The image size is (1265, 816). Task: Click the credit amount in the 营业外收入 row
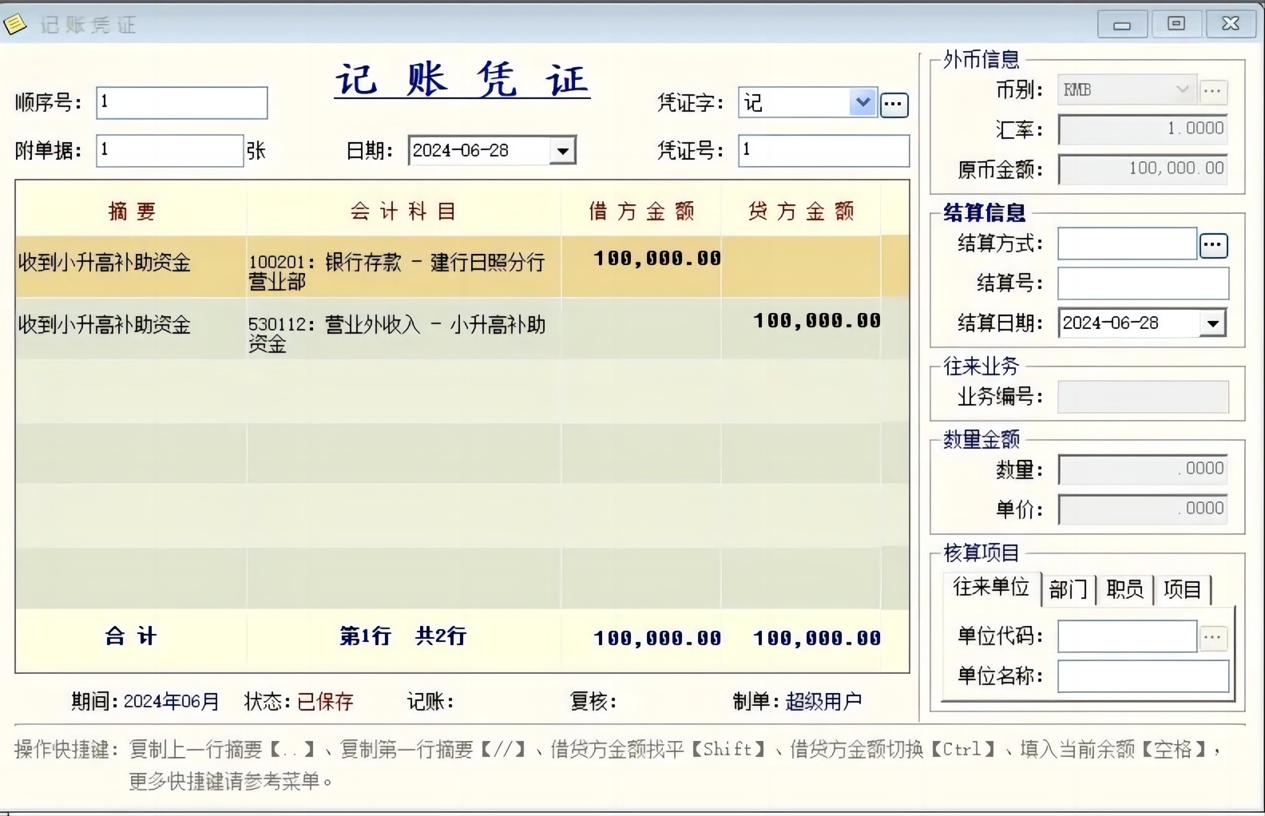click(x=815, y=321)
